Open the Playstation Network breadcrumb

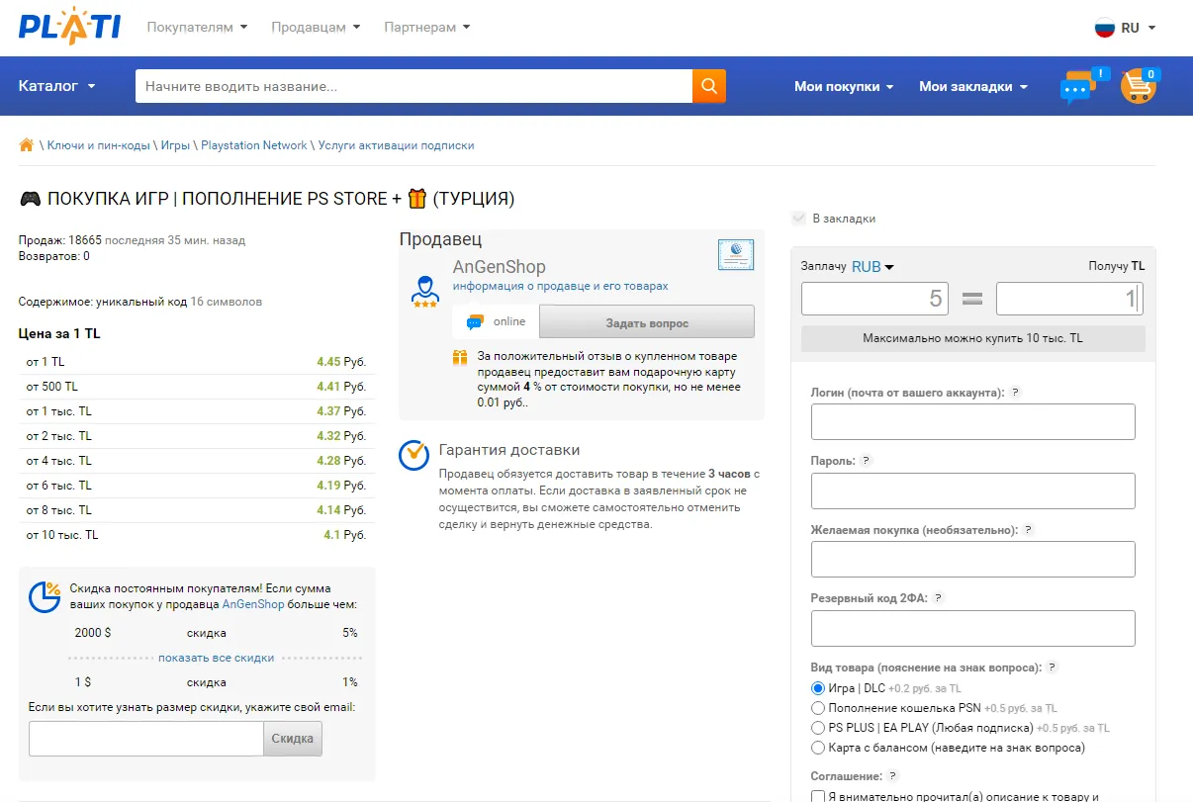tap(254, 145)
